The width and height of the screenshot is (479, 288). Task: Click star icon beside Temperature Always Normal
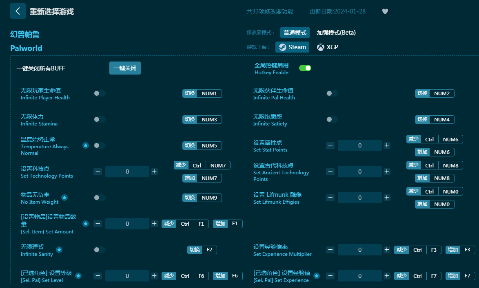[86, 145]
